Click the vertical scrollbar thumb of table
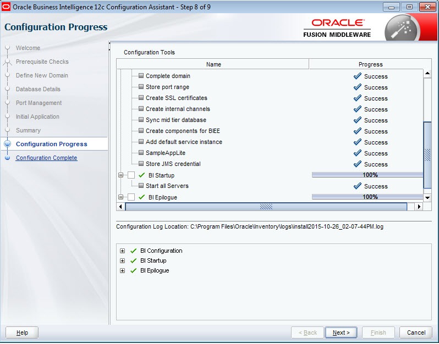Image resolution: width=439 pixels, height=344 pixels. pos(427,155)
